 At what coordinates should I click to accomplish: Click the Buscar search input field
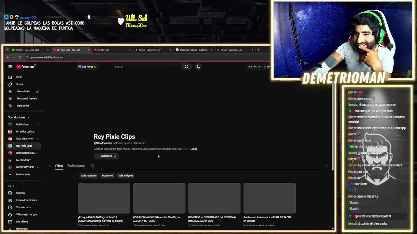(x=147, y=67)
